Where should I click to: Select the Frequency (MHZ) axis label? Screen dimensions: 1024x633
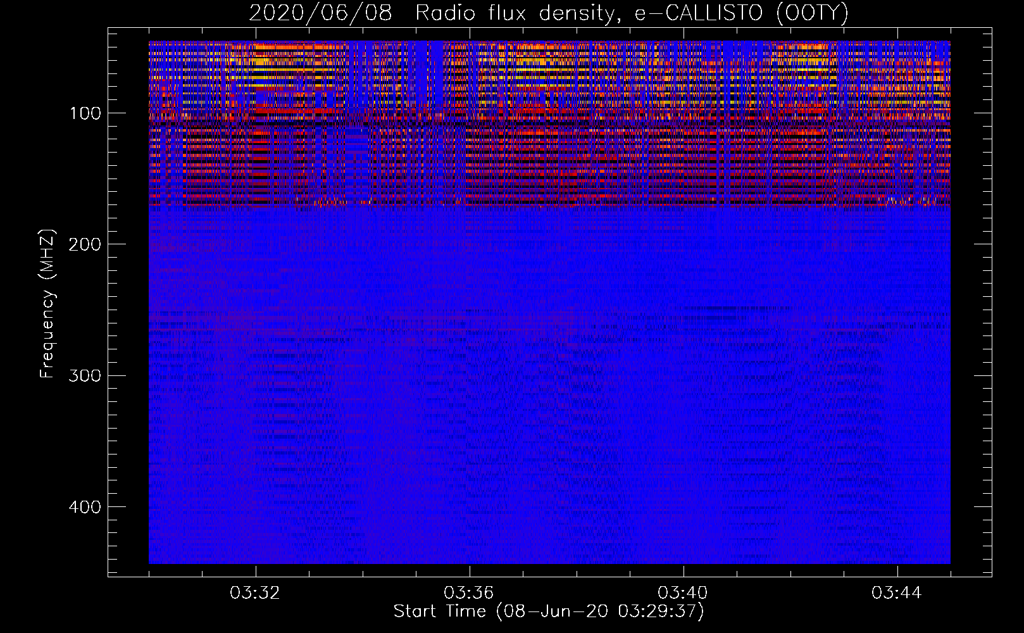click(x=47, y=304)
